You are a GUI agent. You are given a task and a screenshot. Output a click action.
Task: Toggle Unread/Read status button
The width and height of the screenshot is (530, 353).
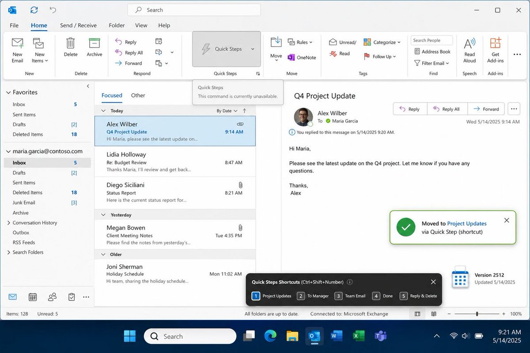(342, 48)
